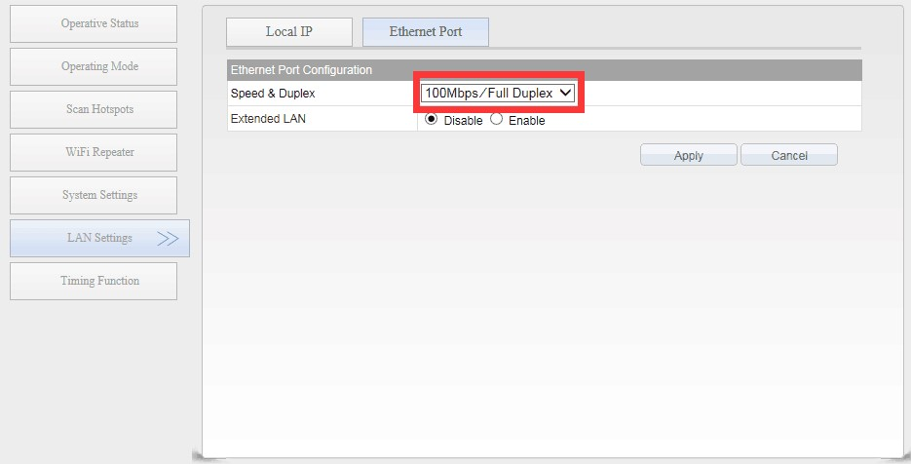Open the Timing Function page
This screenshot has height=464, width=911.
94,281
